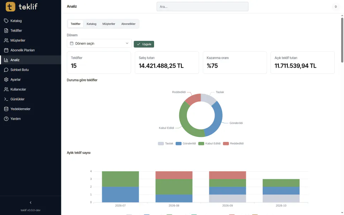Toggle Reddedildi series in donut legend

click(x=233, y=143)
